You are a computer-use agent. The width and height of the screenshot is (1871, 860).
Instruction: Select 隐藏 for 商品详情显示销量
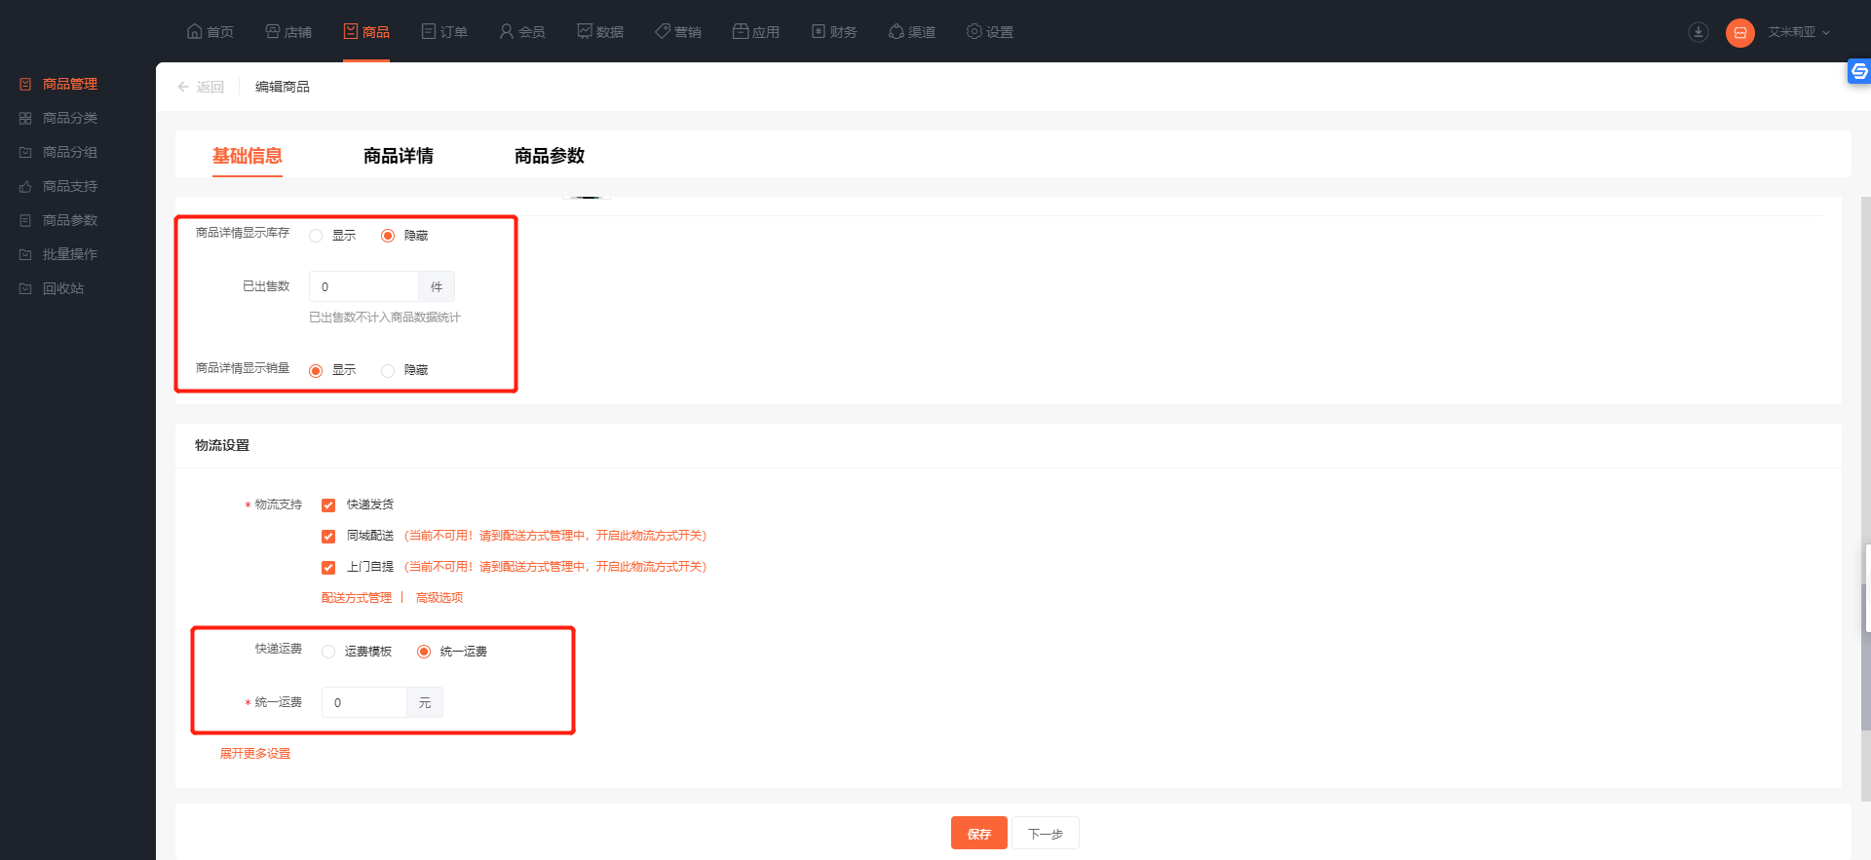(388, 371)
